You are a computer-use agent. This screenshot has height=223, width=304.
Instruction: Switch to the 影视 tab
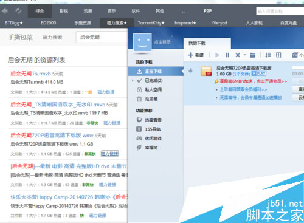[x=64, y=11]
